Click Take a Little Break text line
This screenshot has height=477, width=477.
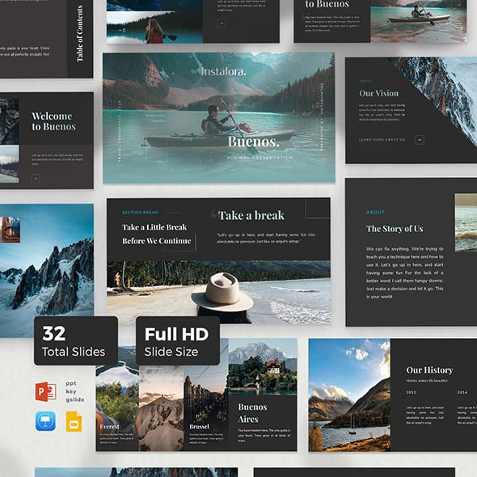[154, 227]
